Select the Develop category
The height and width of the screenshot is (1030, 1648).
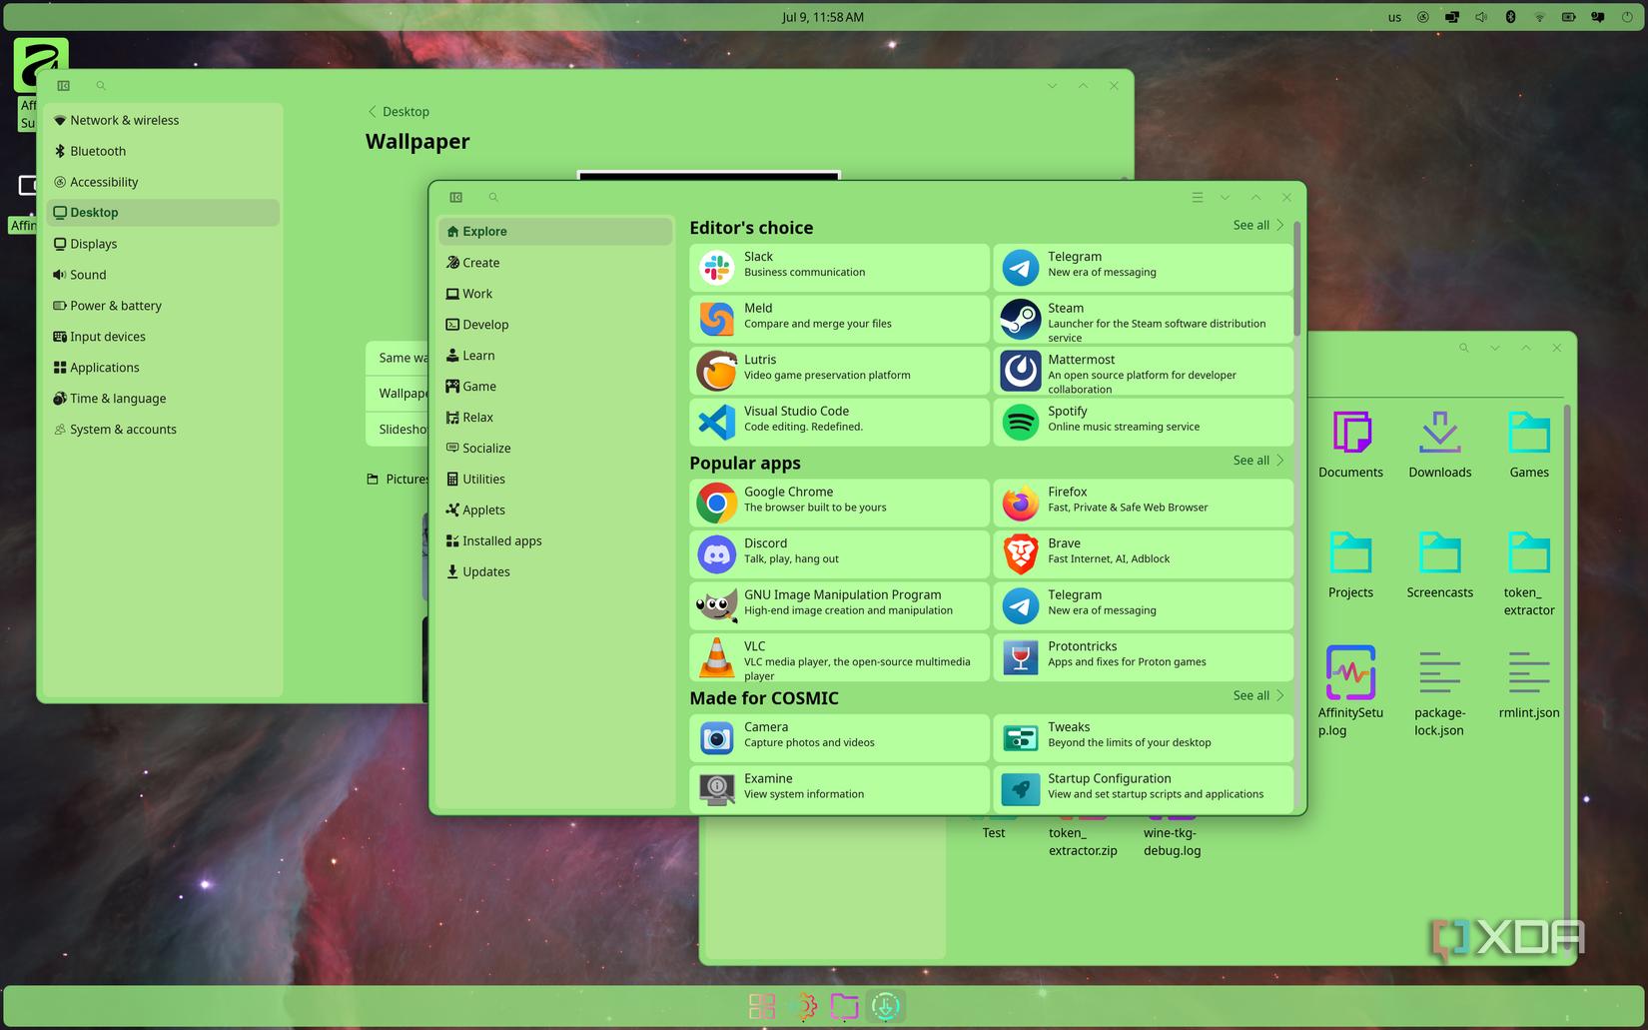click(x=555, y=324)
